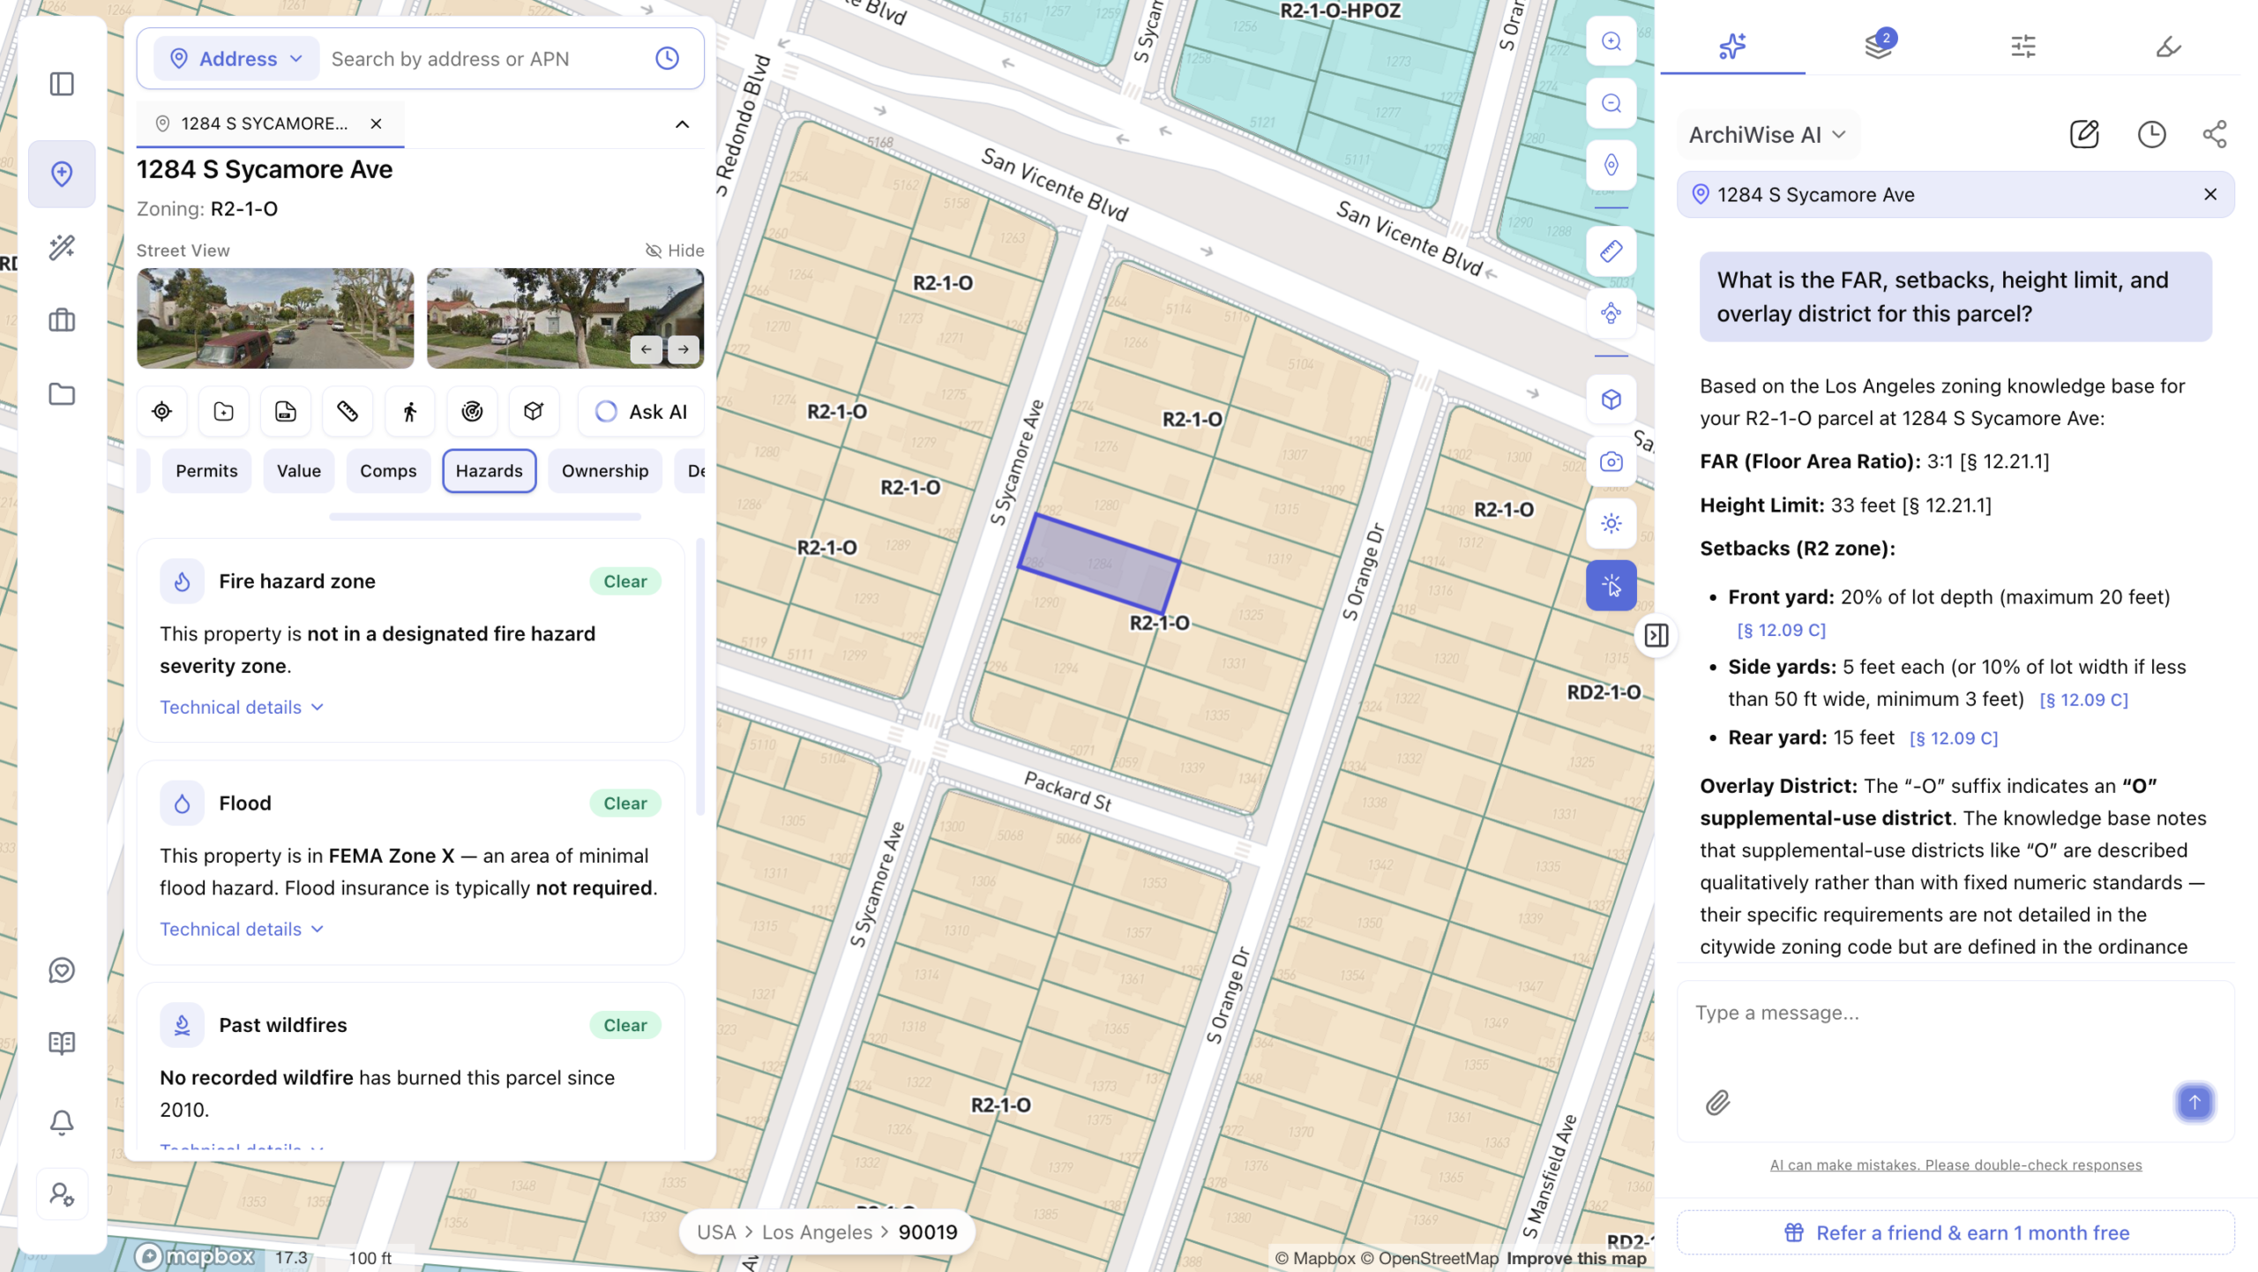Take a map screenshot with camera icon
Viewport: 2258px width, 1272px height.
coord(1611,461)
